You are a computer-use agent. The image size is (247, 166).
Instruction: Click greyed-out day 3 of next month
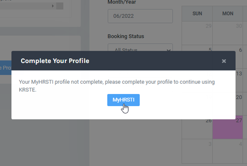tap(197, 151)
